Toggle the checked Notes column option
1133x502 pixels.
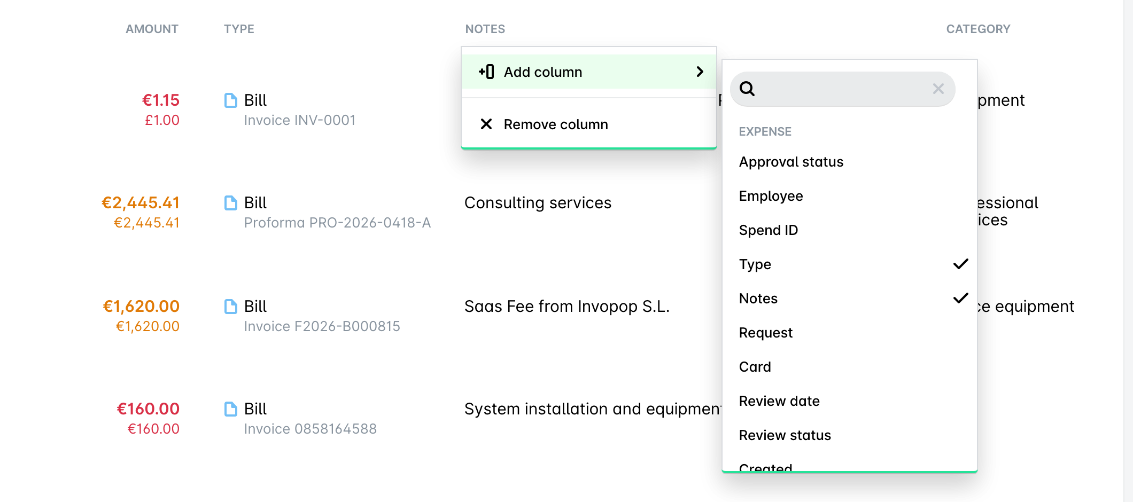850,299
